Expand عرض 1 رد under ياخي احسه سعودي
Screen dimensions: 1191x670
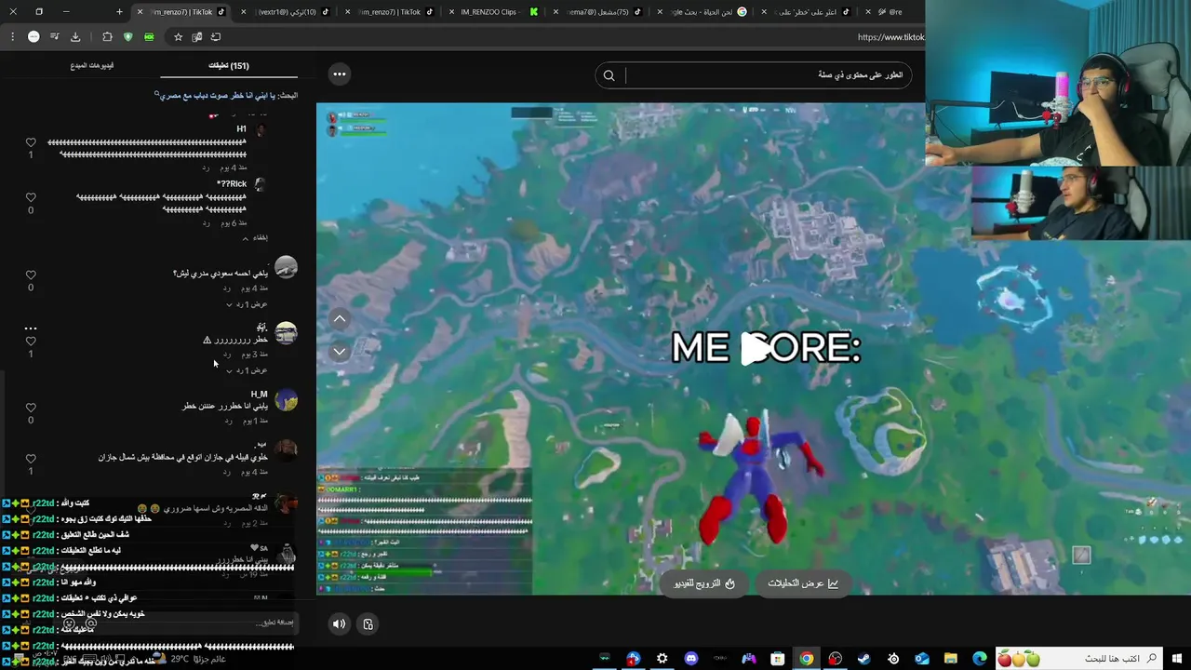pos(248,304)
